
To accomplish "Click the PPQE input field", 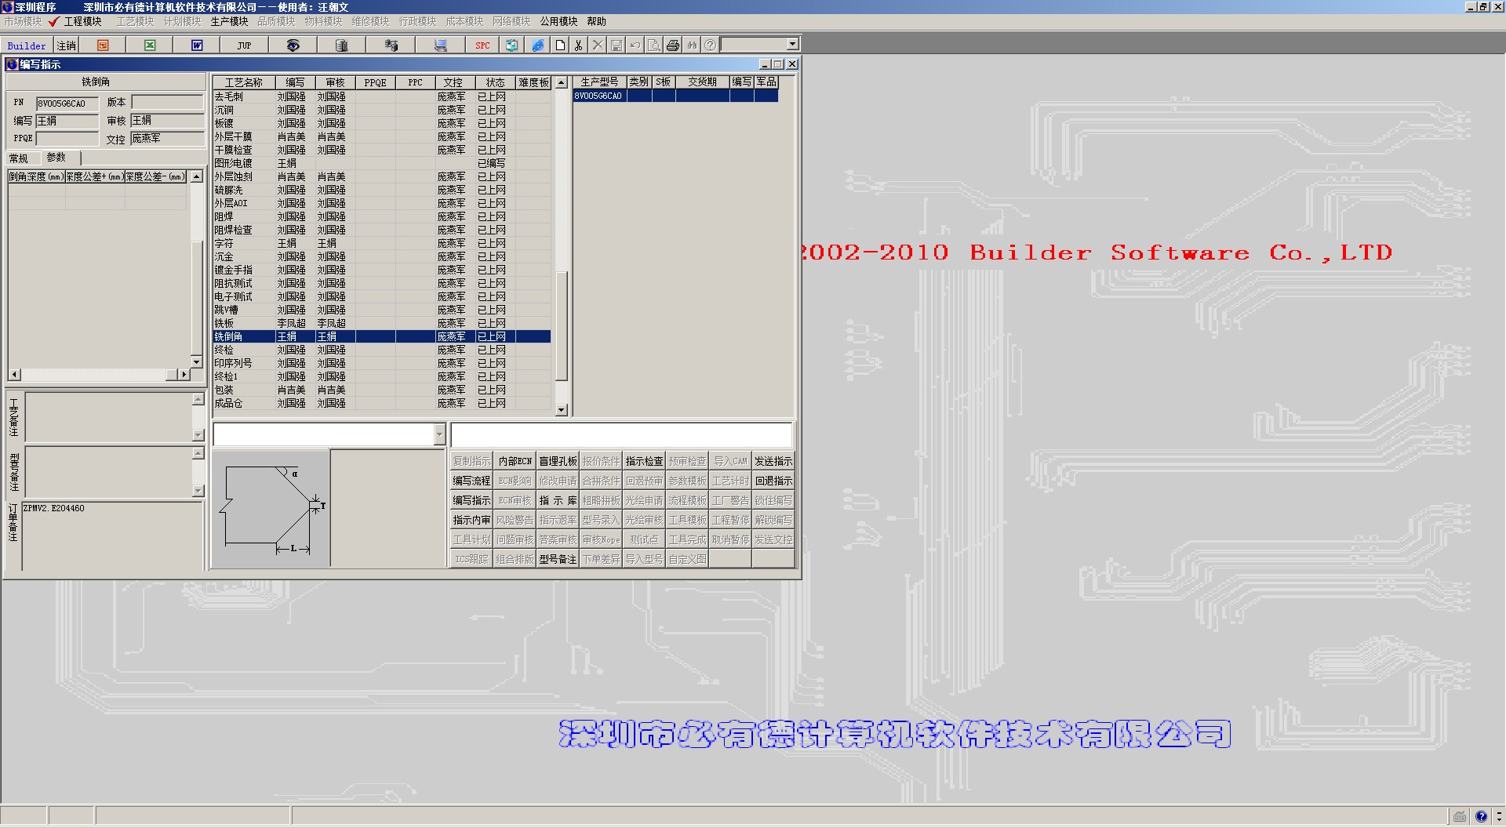I will click(67, 139).
